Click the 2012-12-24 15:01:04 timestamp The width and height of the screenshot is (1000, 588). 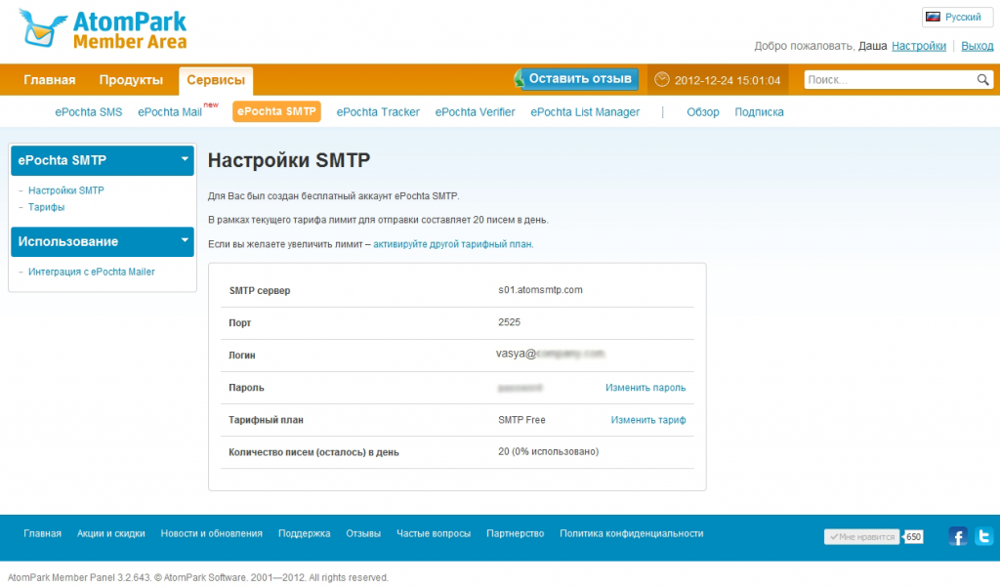coord(728,80)
